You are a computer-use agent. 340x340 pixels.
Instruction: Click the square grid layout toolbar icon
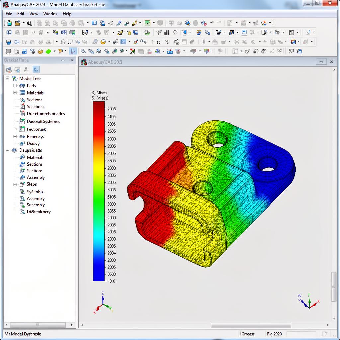[292, 32]
